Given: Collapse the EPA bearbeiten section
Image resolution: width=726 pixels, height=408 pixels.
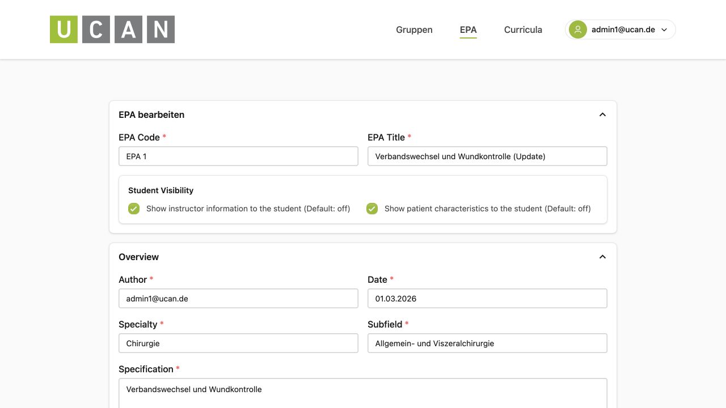Looking at the screenshot, I should 602,114.
